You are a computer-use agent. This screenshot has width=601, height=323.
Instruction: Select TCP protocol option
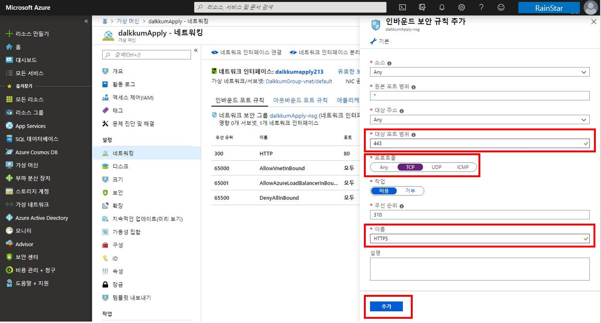(410, 167)
